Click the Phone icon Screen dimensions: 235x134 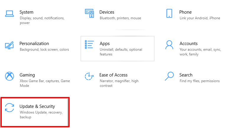tap(169, 13)
